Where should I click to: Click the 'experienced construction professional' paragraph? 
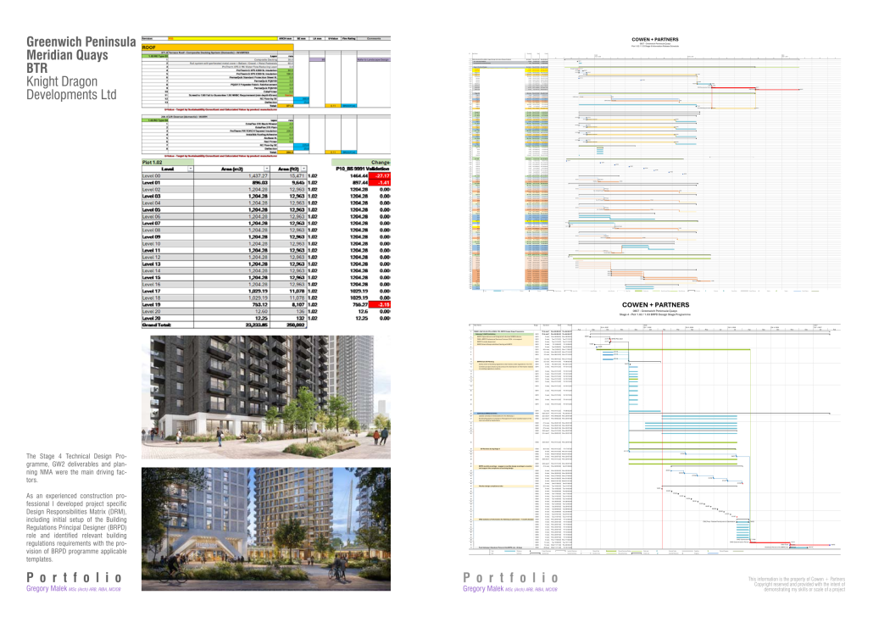[76, 527]
